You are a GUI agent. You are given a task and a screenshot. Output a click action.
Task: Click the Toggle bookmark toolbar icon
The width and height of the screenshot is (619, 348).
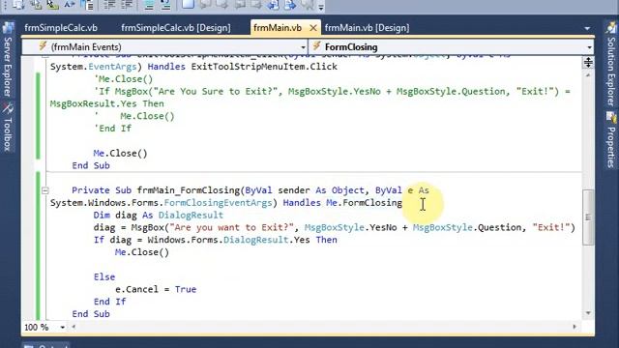point(189,5)
